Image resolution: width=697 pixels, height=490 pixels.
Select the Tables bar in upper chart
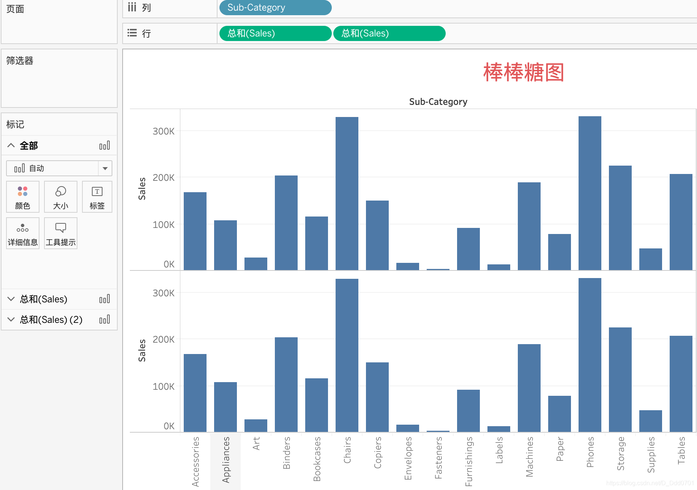pyautogui.click(x=681, y=222)
